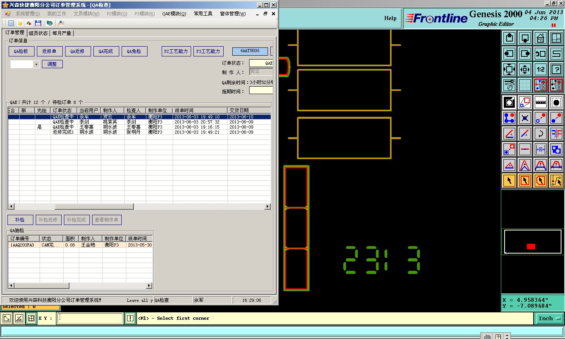
Task: Click the pan-left icon in Genesis panel
Action: [509, 54]
